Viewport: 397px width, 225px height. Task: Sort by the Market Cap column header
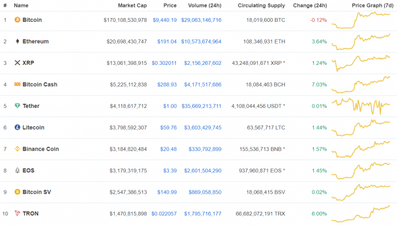(132, 5)
